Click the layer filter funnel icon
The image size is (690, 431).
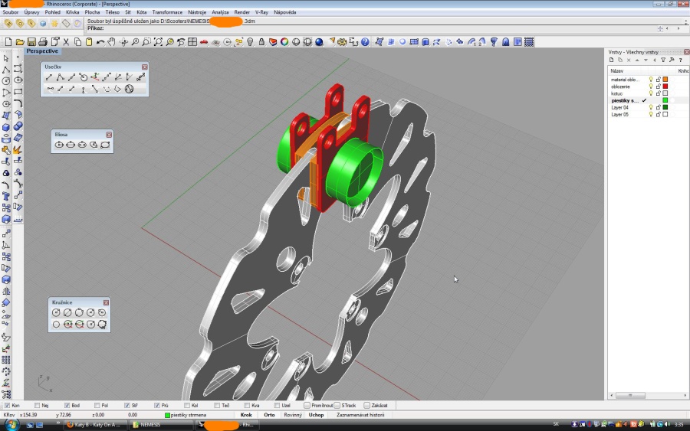coord(664,60)
